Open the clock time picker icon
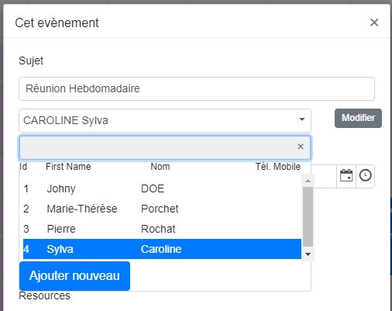 tap(365, 176)
